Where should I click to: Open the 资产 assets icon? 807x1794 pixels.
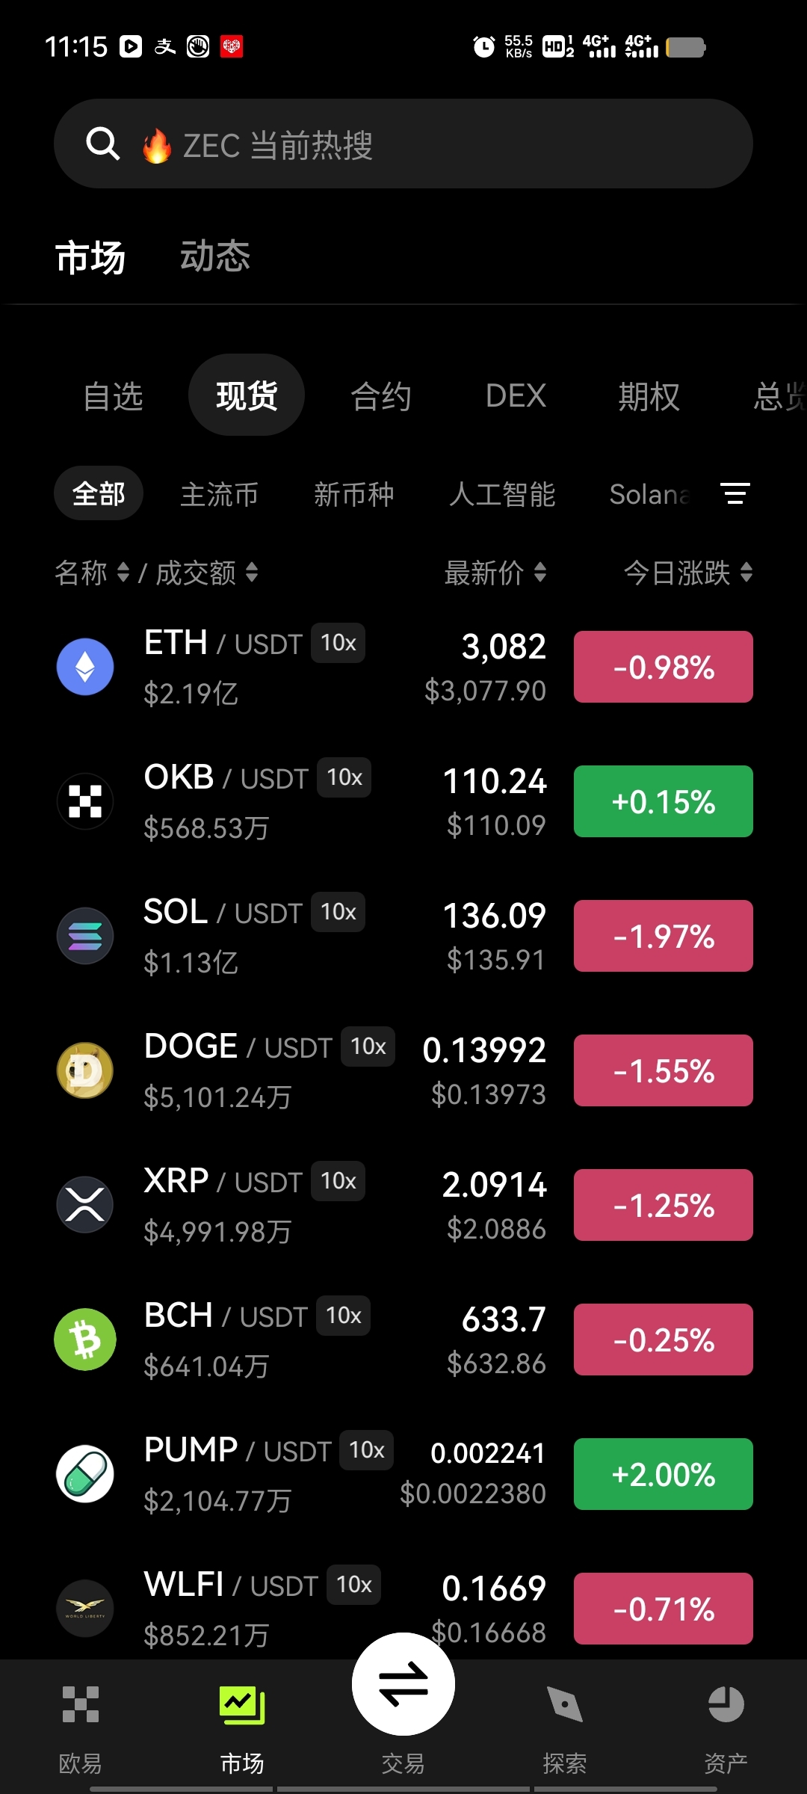(726, 1704)
